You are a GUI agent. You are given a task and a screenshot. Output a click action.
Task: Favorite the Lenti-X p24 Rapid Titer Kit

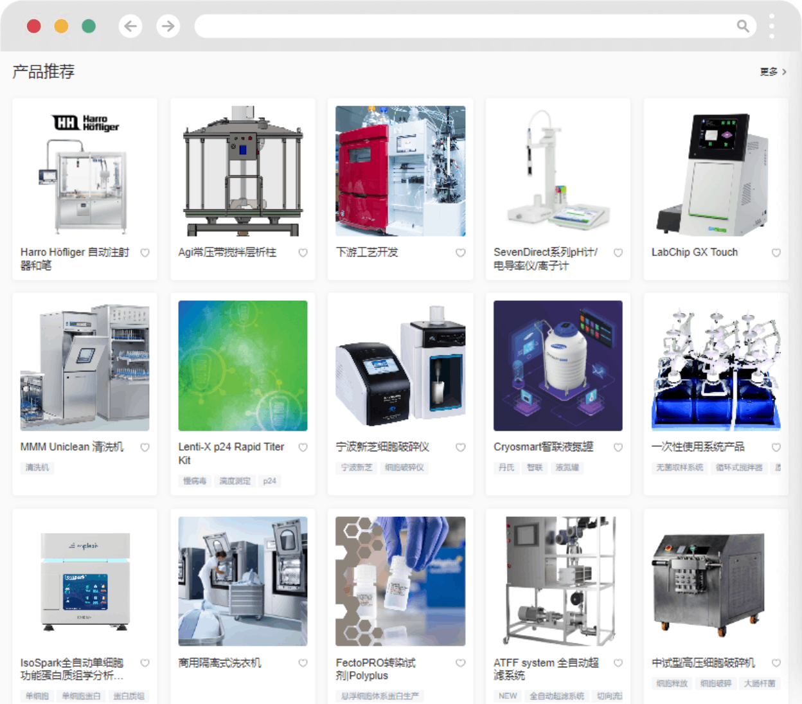point(303,447)
